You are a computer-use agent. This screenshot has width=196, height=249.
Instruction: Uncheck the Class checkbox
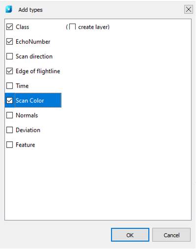(9, 27)
